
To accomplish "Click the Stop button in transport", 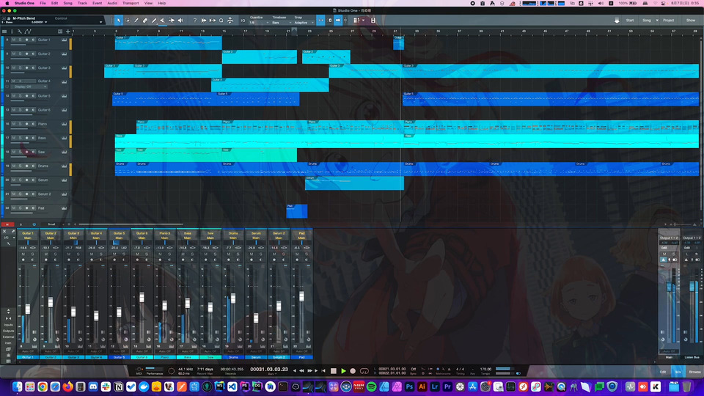I will pos(333,371).
